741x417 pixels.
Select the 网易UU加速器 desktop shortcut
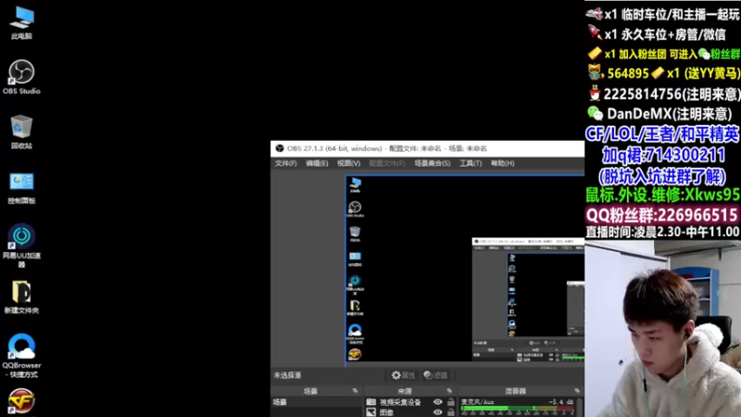(21, 246)
